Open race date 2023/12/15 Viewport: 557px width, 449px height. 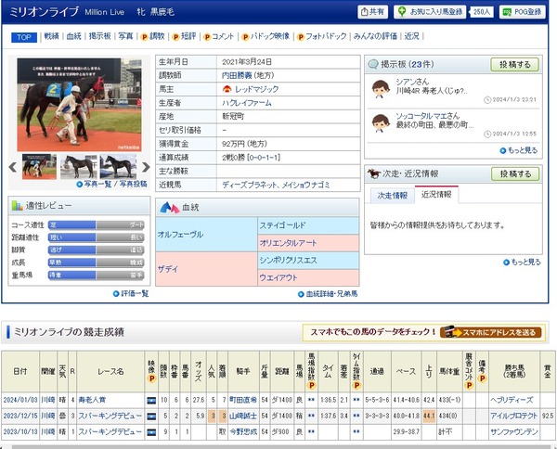(20, 416)
